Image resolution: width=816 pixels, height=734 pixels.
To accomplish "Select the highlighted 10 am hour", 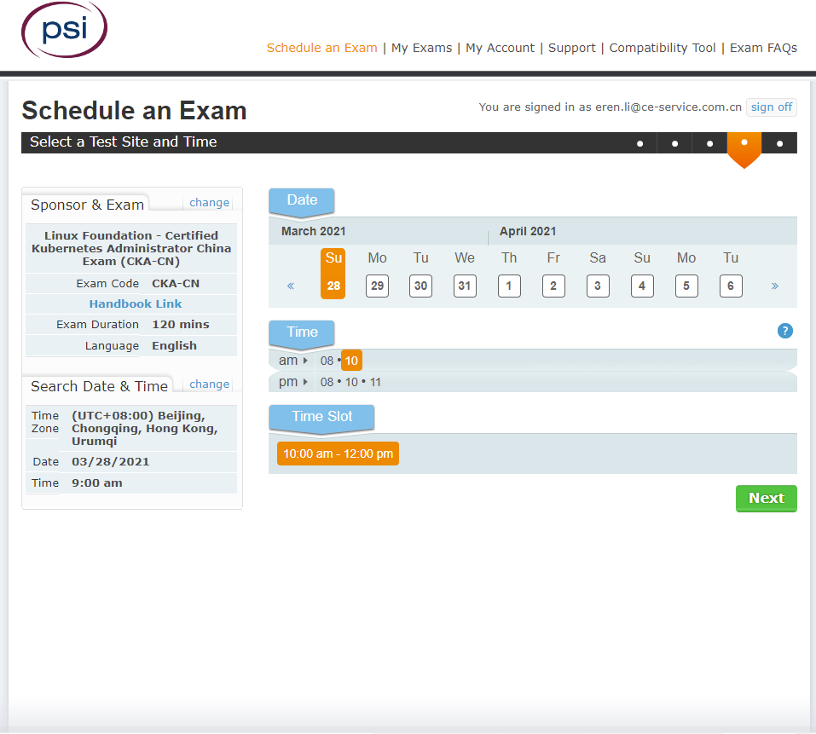I will point(351,361).
